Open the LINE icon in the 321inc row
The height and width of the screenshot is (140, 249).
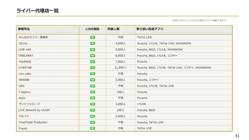(x=92, y=43)
